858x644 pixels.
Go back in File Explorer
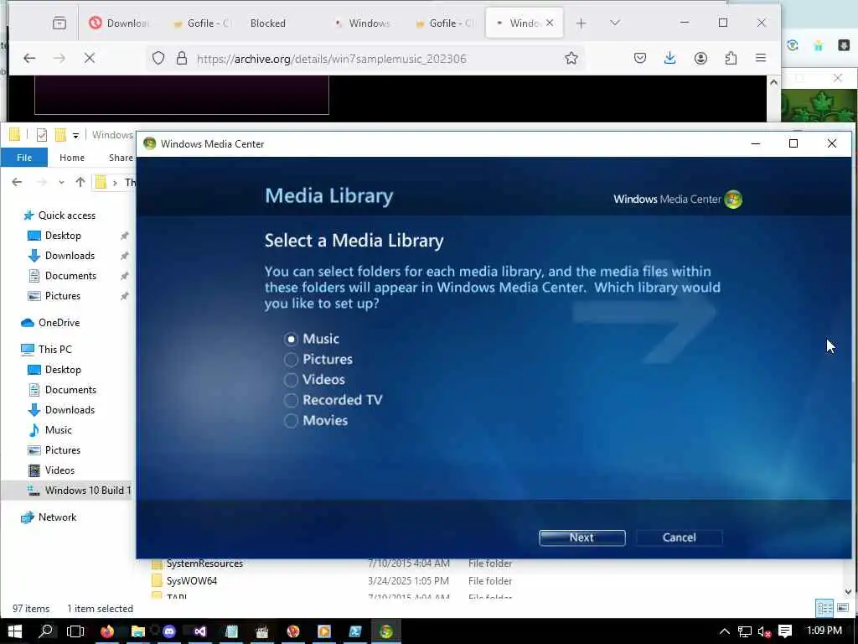point(17,182)
